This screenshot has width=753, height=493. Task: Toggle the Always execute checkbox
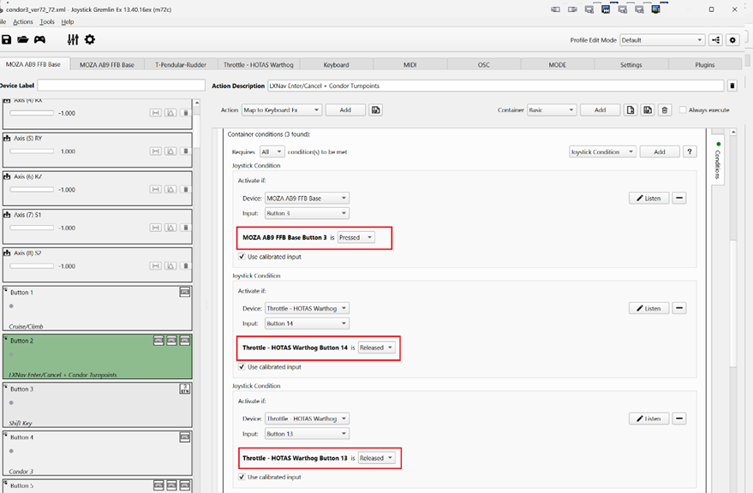pos(683,110)
